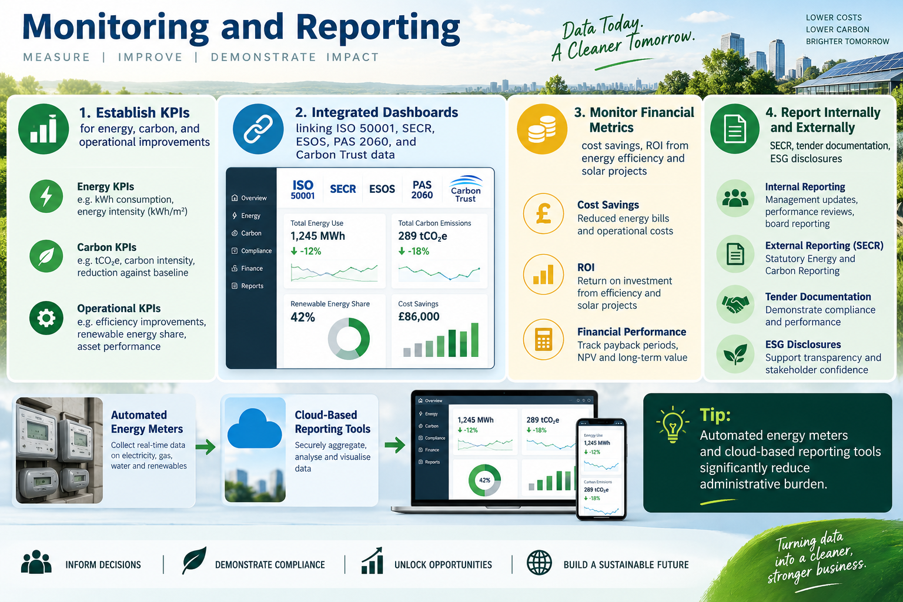Click the gear Operational KPIs icon

coord(46,318)
